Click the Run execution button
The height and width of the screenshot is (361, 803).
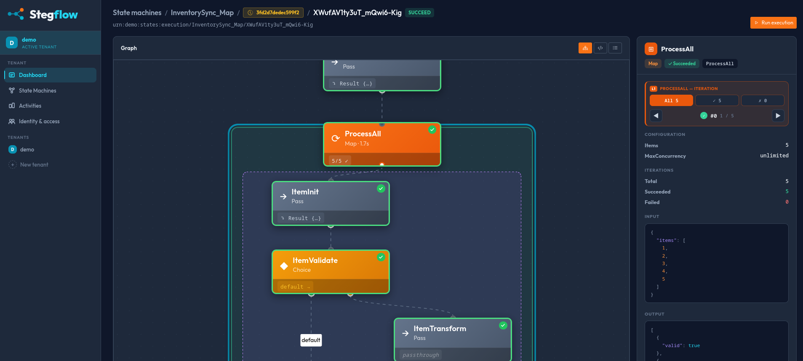point(773,23)
